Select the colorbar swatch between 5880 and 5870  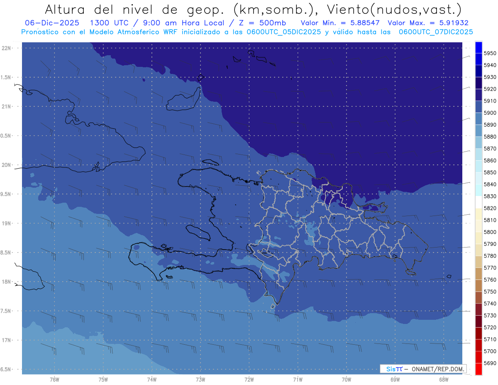pyautogui.click(x=478, y=142)
